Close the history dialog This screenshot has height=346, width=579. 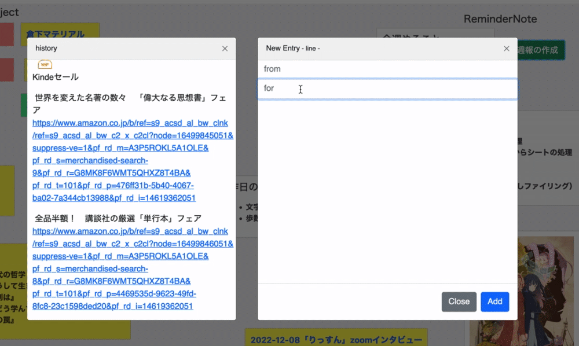pos(225,49)
